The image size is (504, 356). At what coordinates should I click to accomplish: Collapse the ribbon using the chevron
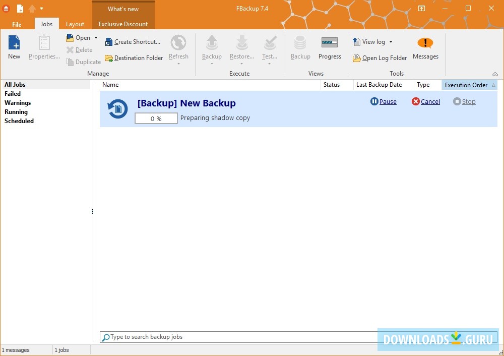point(495,74)
